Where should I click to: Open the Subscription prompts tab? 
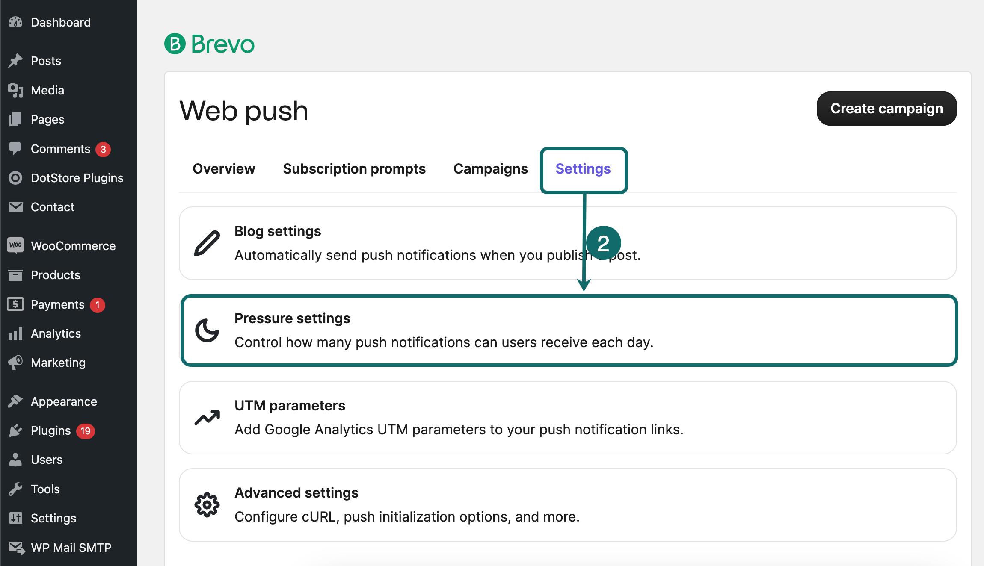click(x=354, y=169)
